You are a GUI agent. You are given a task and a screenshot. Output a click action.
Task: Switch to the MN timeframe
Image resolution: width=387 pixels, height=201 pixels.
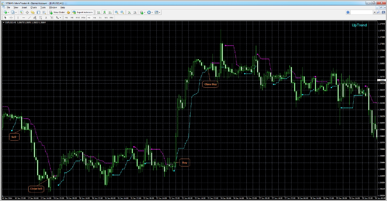pos(112,18)
